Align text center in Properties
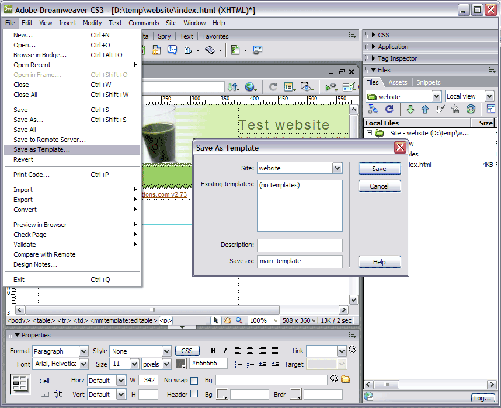The height and width of the screenshot is (408, 501). click(x=250, y=351)
